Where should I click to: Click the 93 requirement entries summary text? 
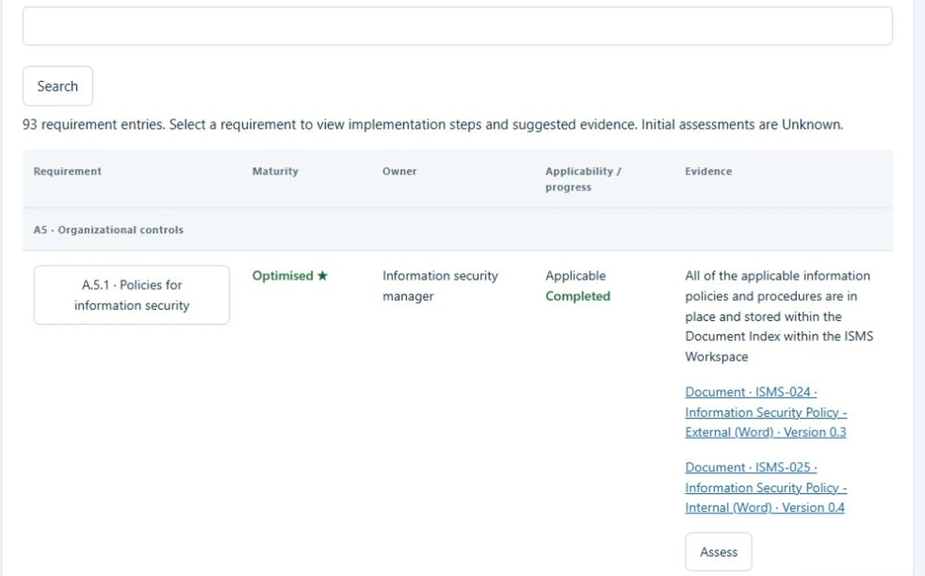(432, 124)
